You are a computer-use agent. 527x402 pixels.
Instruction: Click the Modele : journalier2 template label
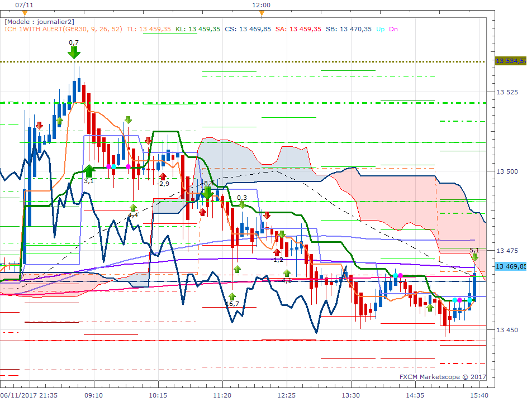click(x=39, y=22)
